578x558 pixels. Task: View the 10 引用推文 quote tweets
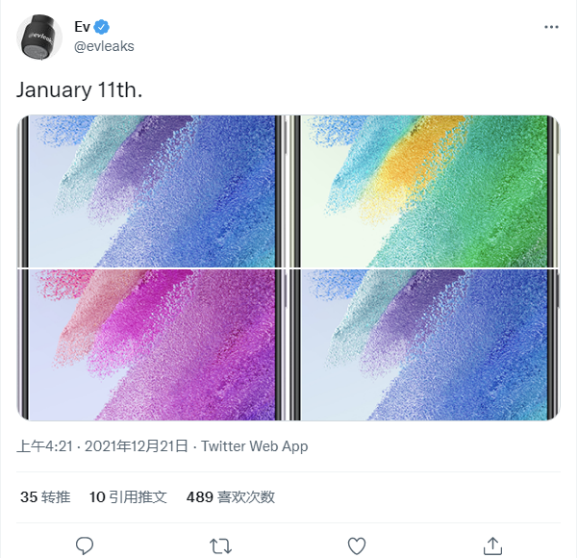click(x=128, y=496)
